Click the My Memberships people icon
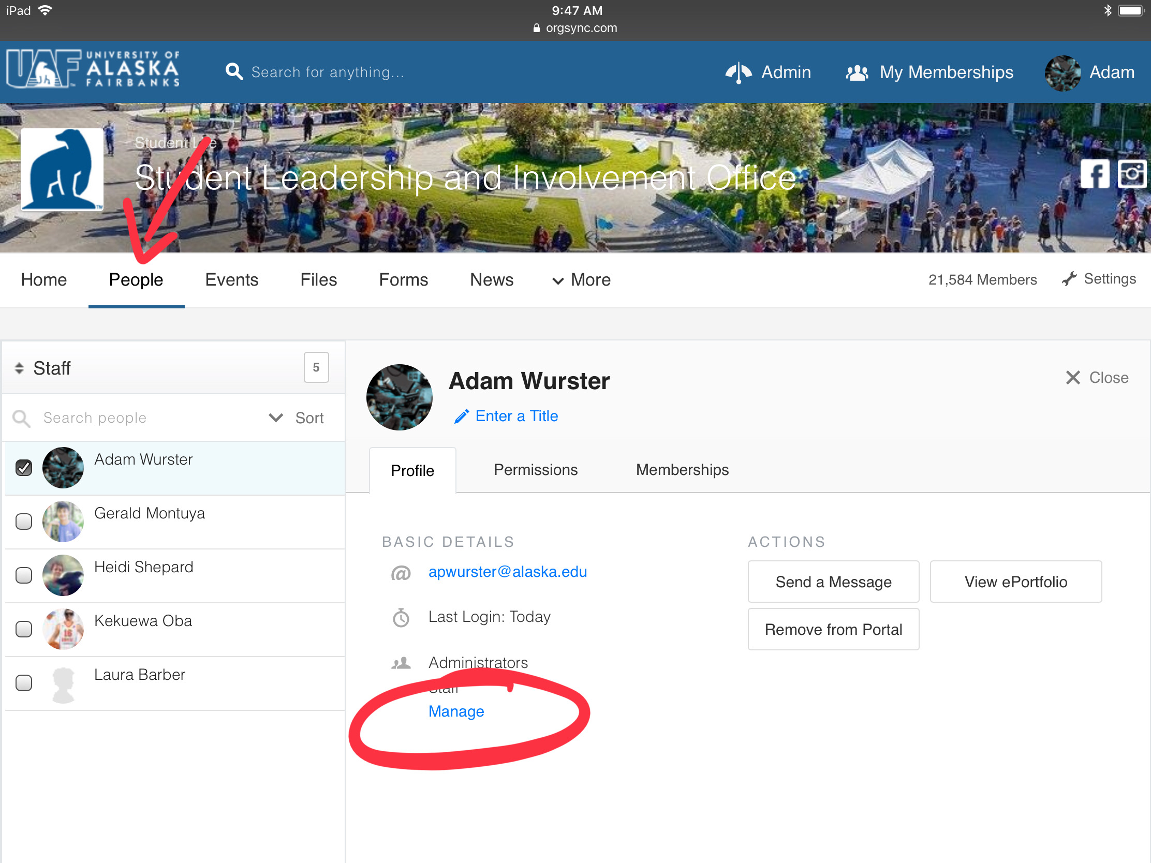 tap(857, 72)
